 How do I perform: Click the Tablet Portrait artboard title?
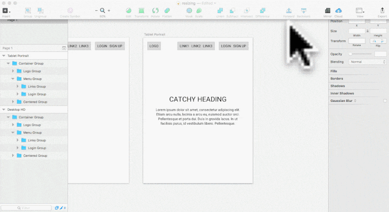coord(155,34)
